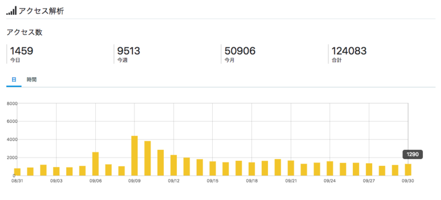Select the 09/15 bar in the chart
Viewport: 441px width, 200px height.
tap(213, 169)
